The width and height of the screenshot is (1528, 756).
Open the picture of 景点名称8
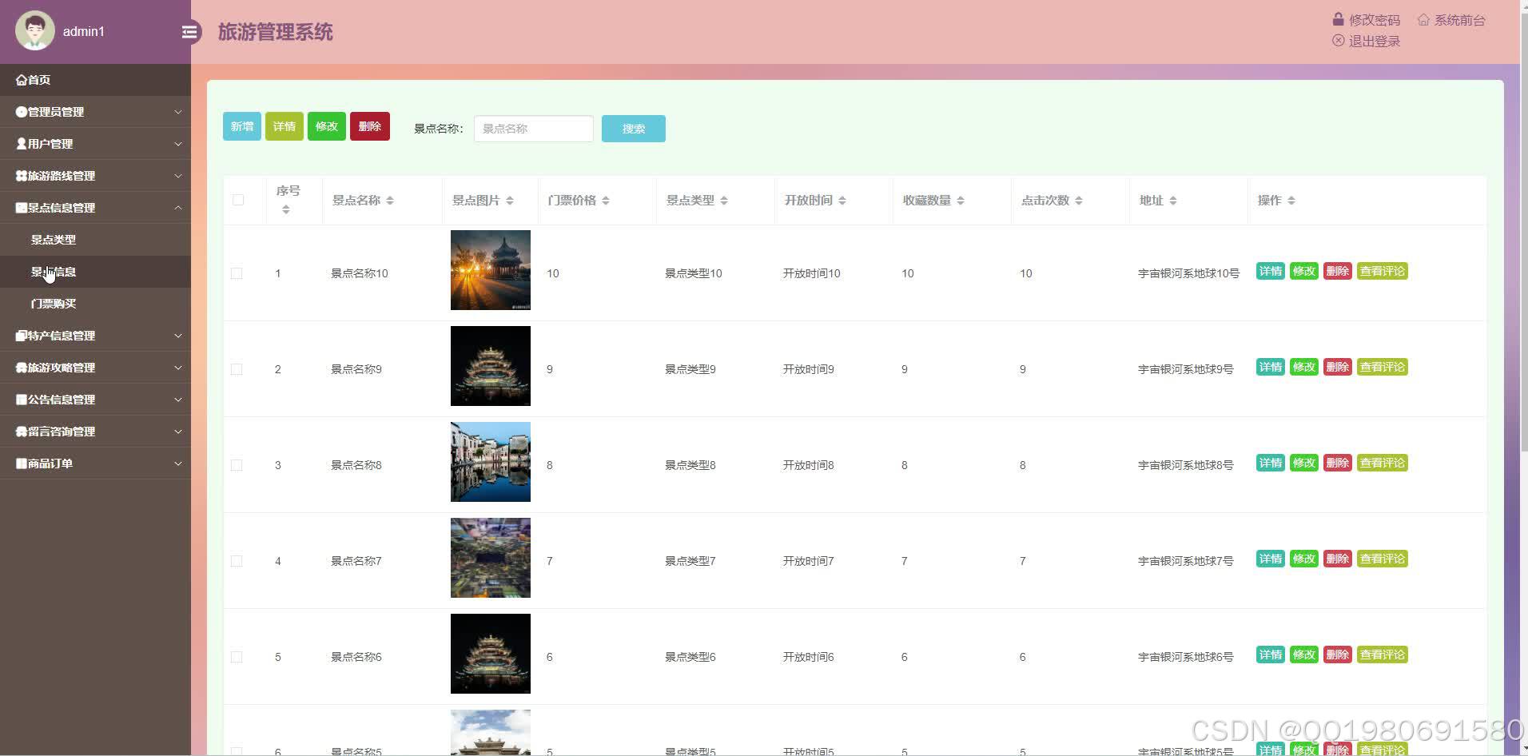491,462
